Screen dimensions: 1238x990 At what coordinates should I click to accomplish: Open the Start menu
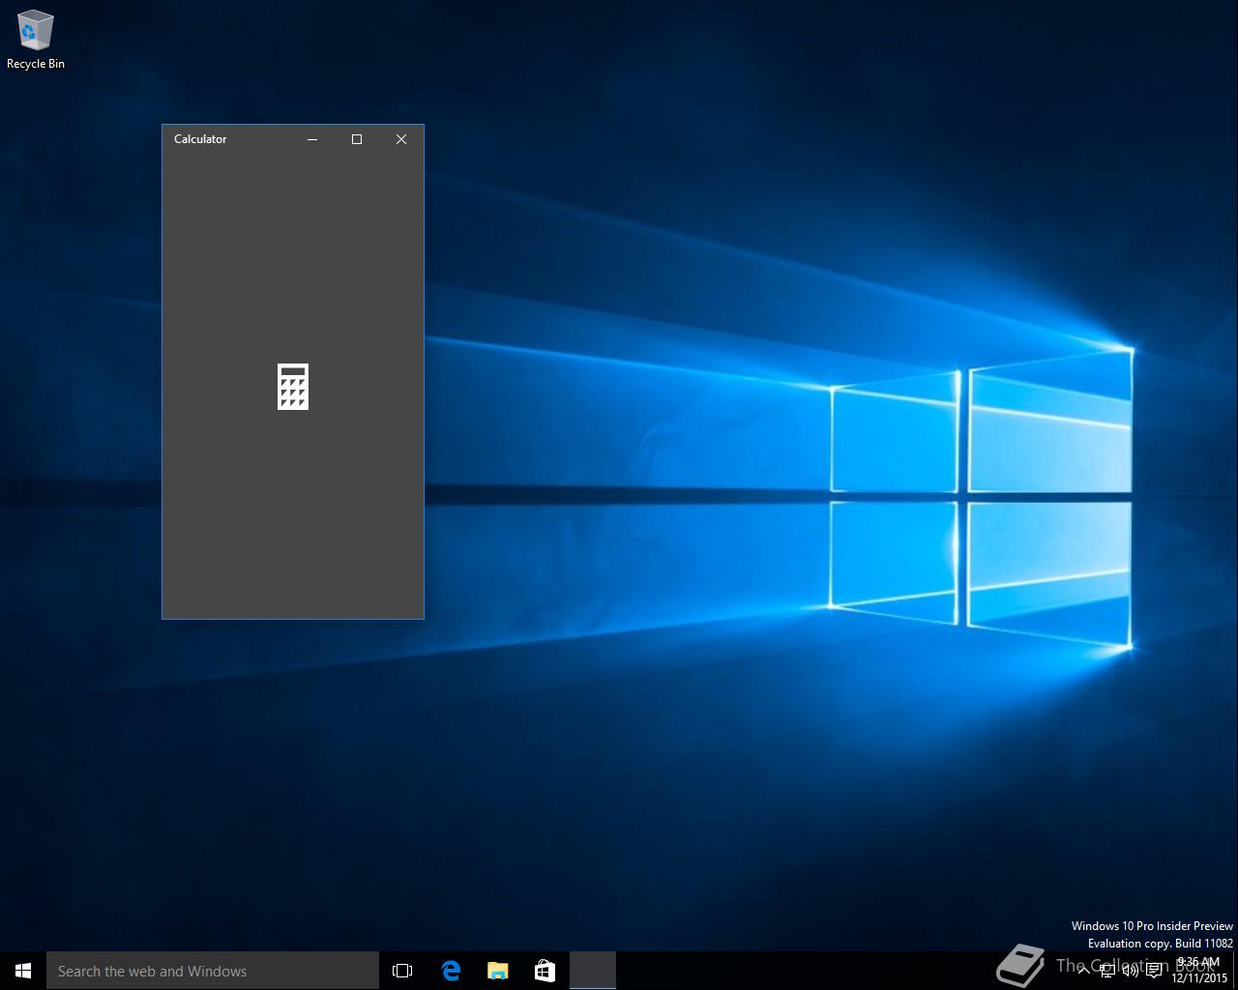pos(23,971)
